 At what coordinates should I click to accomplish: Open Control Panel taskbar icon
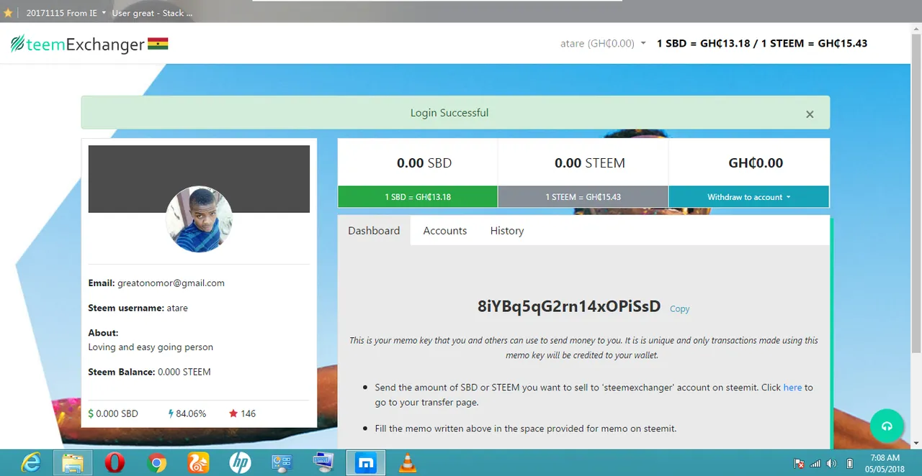coord(282,463)
